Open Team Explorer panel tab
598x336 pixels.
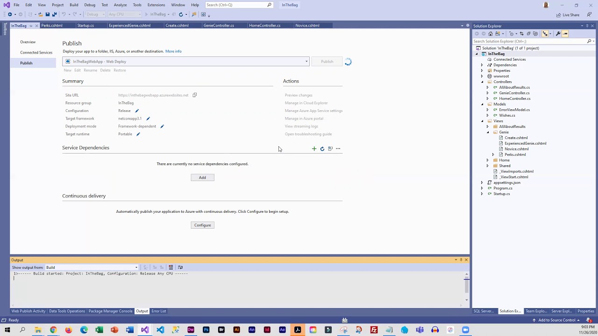click(536, 311)
